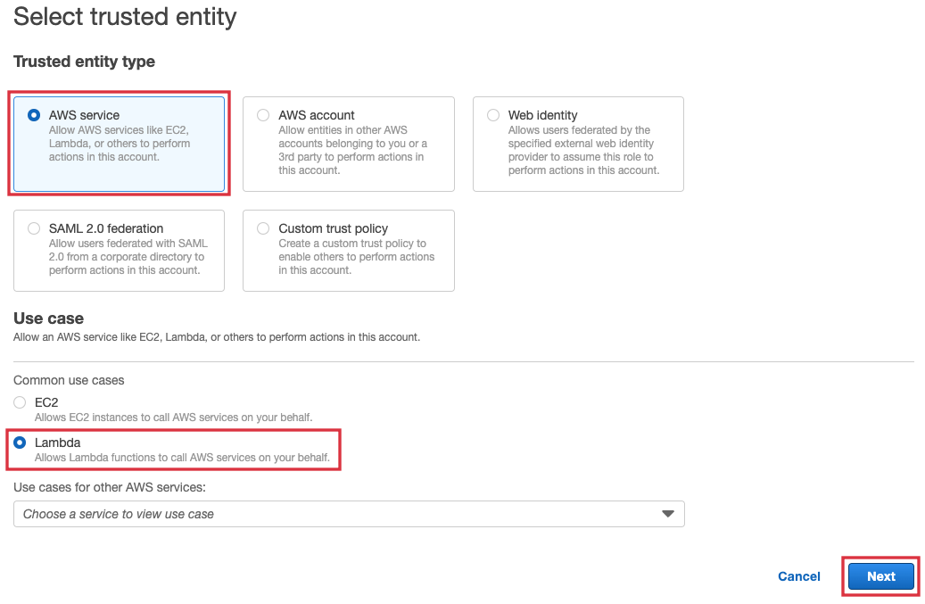Open the Choose a service dropdown
Viewport: 925px width, 604px height.
[349, 514]
